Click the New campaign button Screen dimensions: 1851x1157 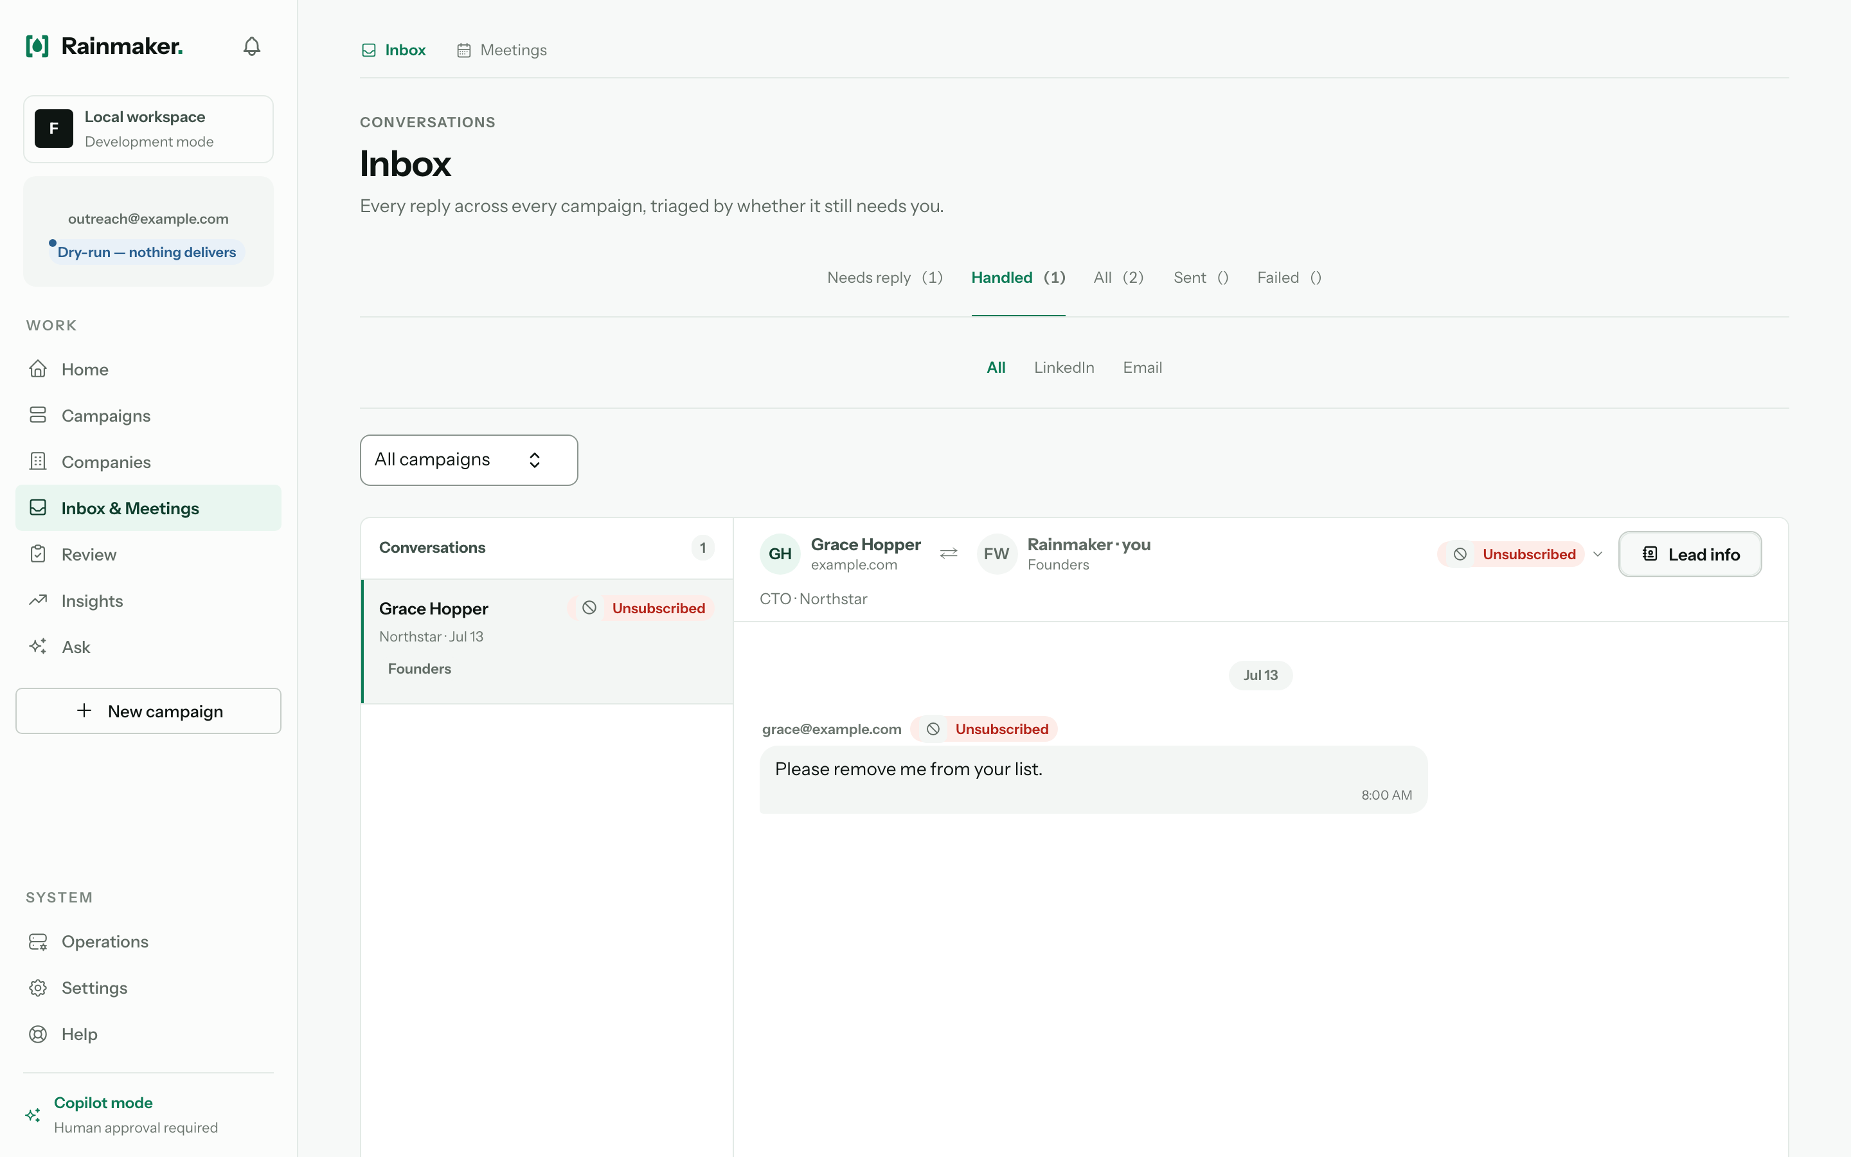pyautogui.click(x=148, y=711)
